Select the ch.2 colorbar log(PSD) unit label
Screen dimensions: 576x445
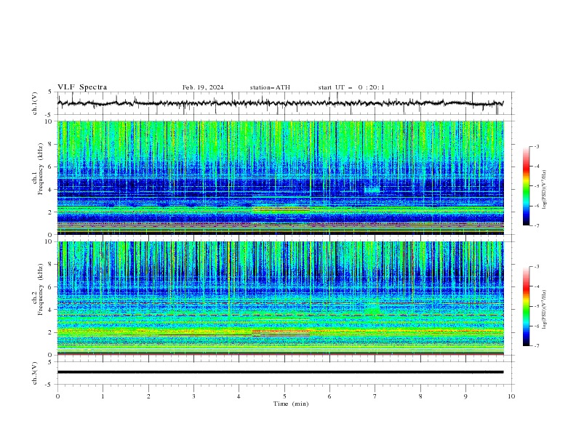(545, 309)
